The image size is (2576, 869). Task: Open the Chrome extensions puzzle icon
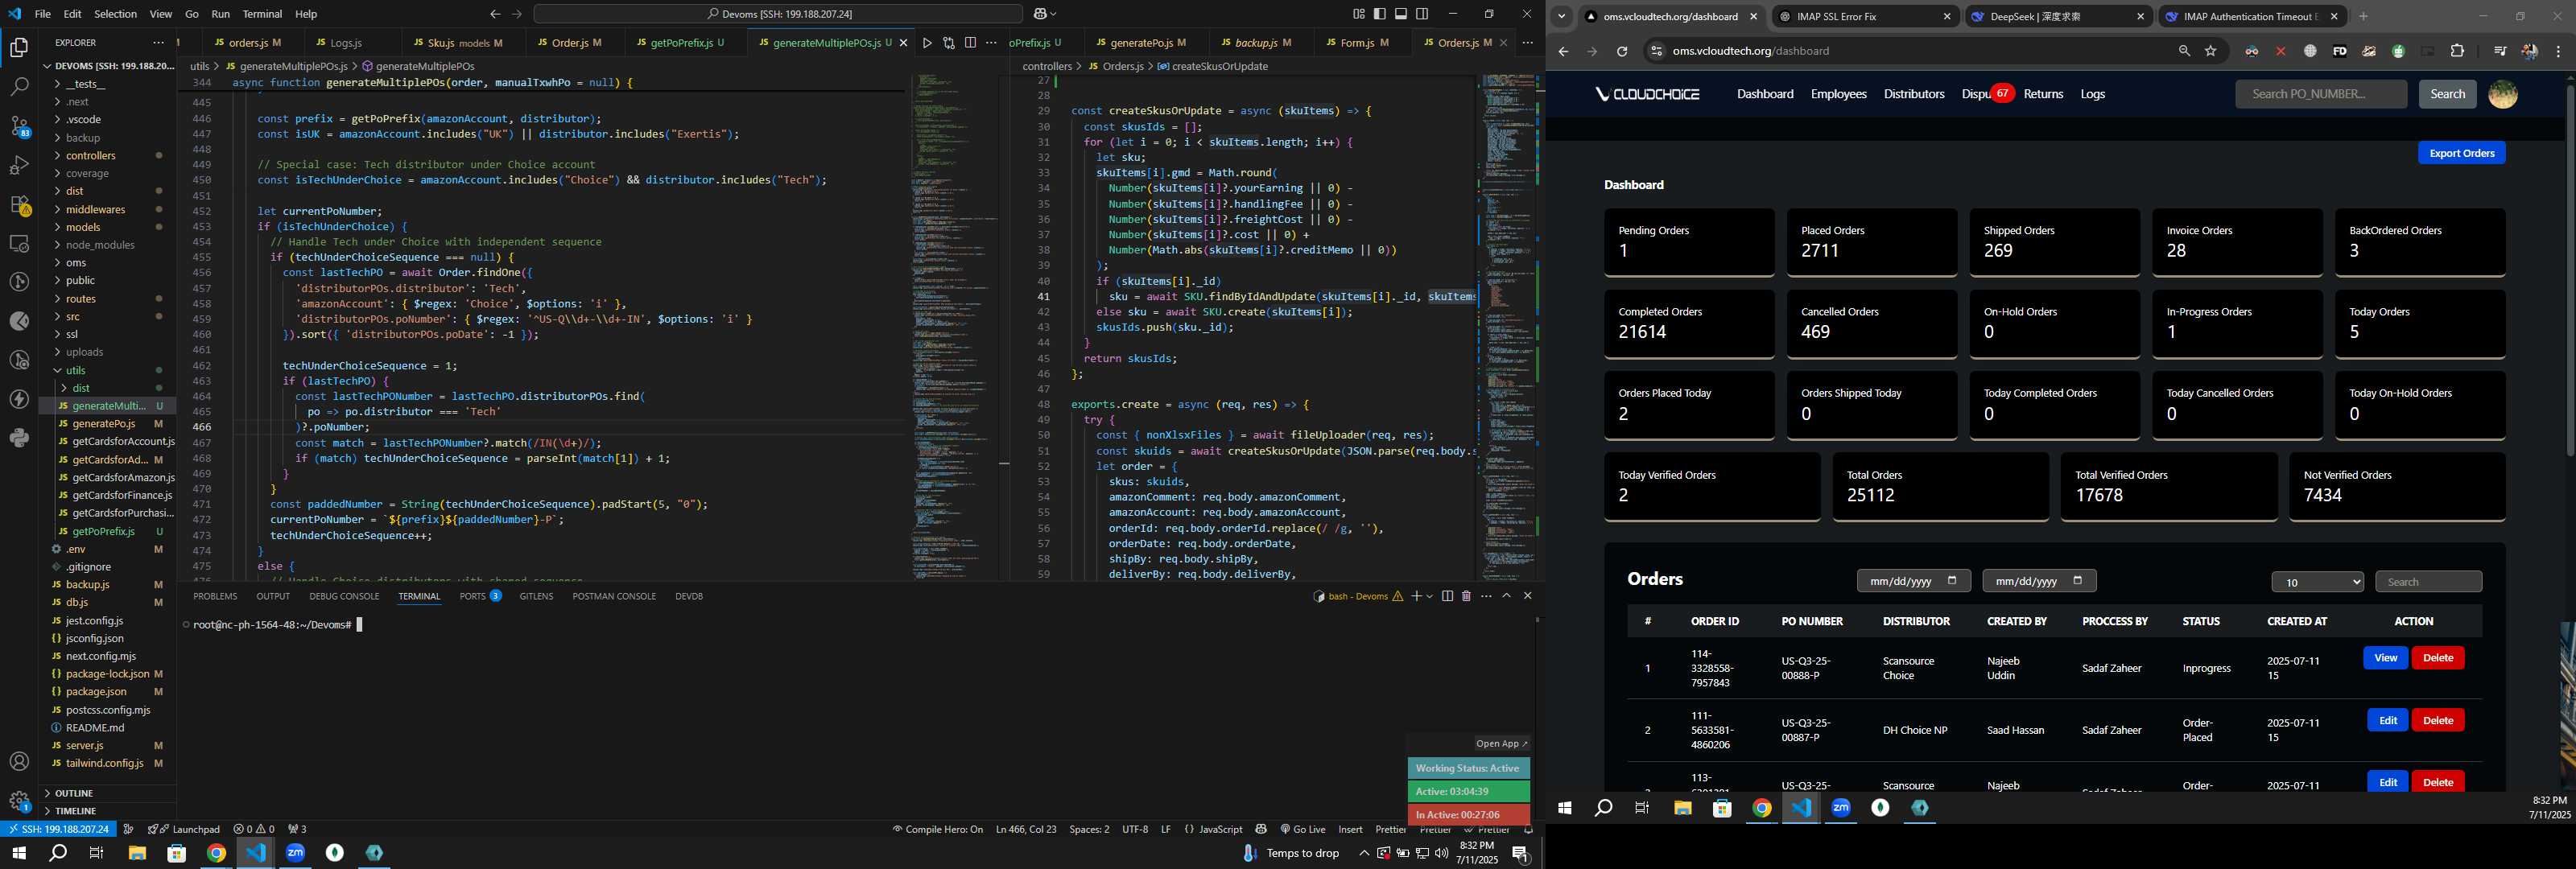[x=2457, y=51]
